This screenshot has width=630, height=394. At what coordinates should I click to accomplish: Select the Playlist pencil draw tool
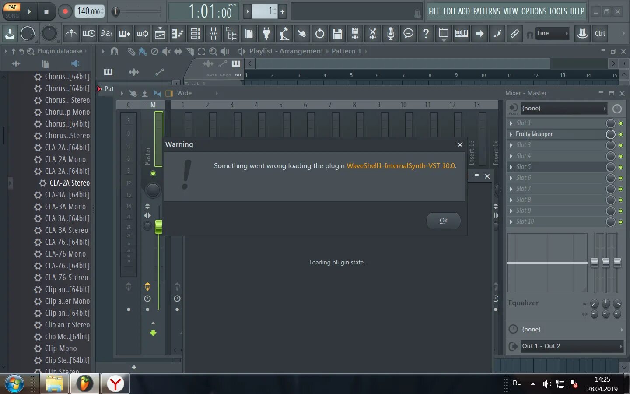point(131,51)
